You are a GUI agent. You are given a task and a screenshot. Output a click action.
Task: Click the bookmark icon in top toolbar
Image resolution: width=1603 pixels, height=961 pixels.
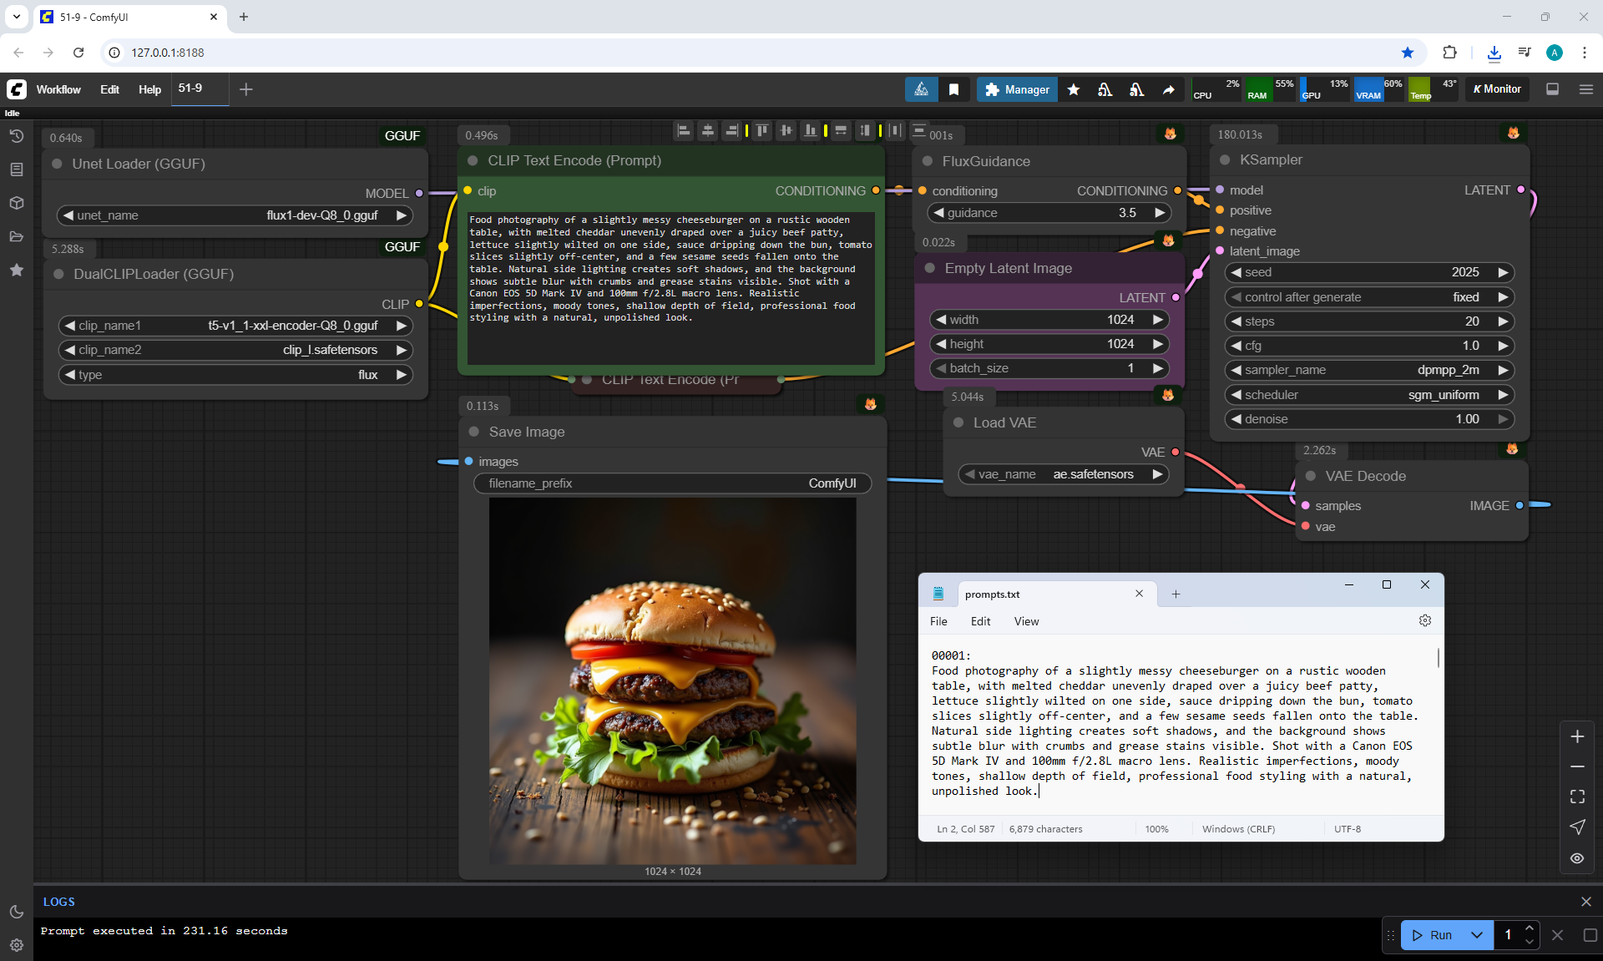(953, 89)
